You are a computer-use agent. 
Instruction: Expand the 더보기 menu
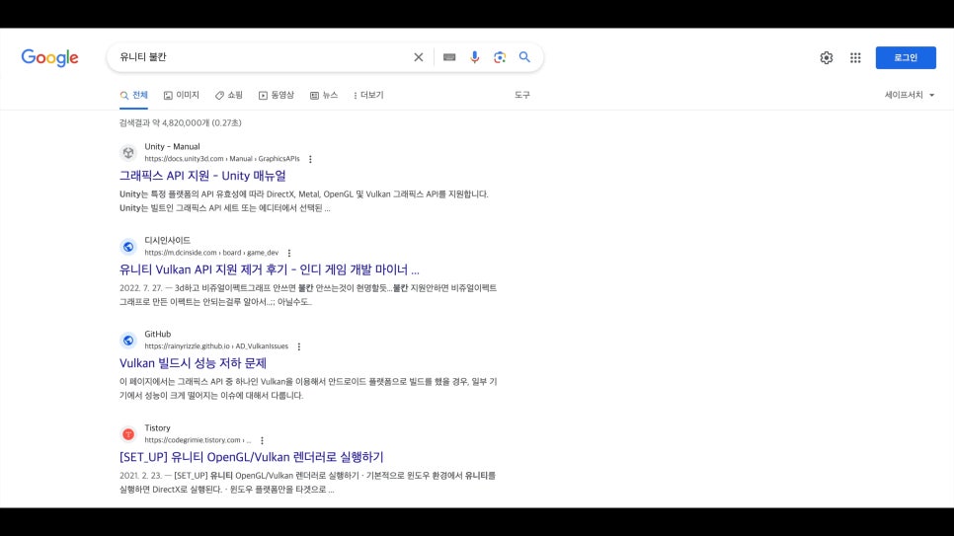[368, 95]
